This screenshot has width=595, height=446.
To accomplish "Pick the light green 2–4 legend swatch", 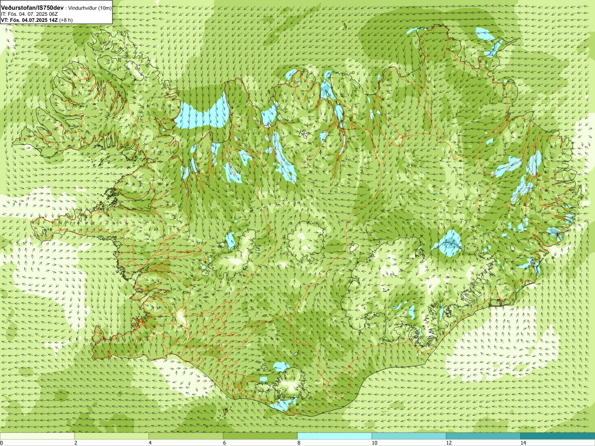I will point(112,436).
